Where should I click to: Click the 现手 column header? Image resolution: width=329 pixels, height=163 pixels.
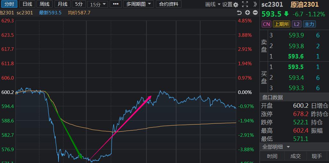pyautogui.click(x=317, y=156)
